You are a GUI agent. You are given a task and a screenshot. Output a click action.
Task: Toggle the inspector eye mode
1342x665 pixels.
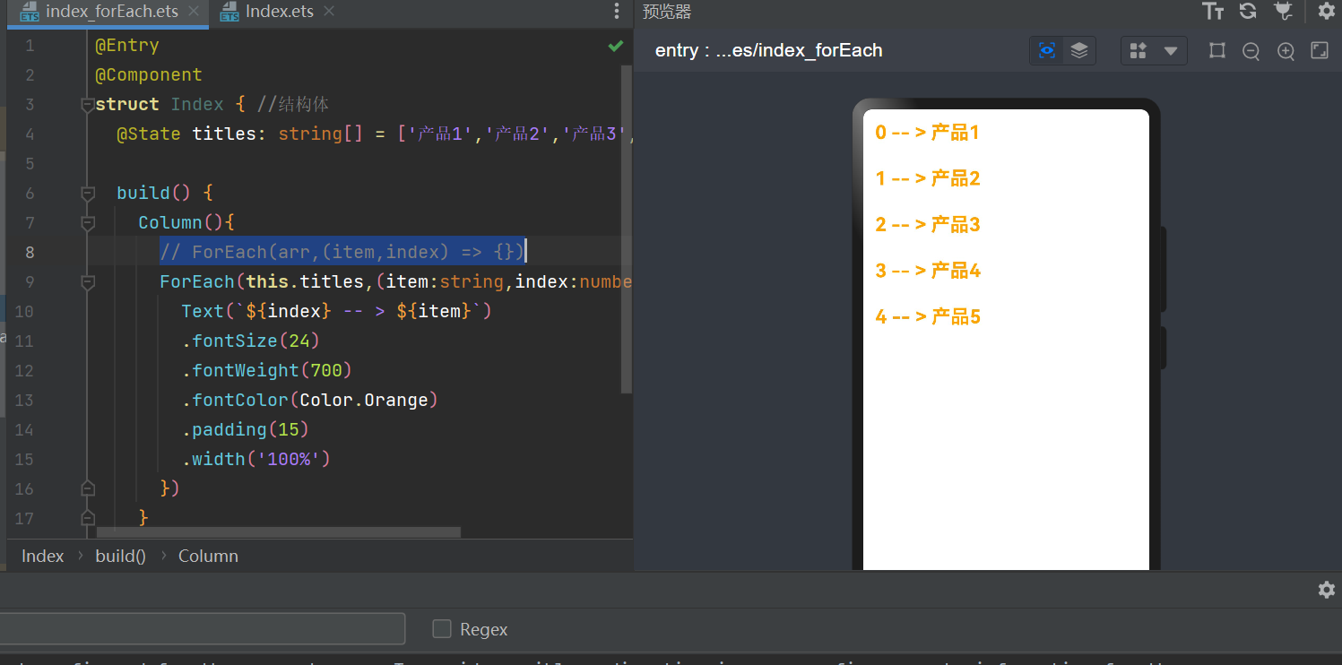1046,50
